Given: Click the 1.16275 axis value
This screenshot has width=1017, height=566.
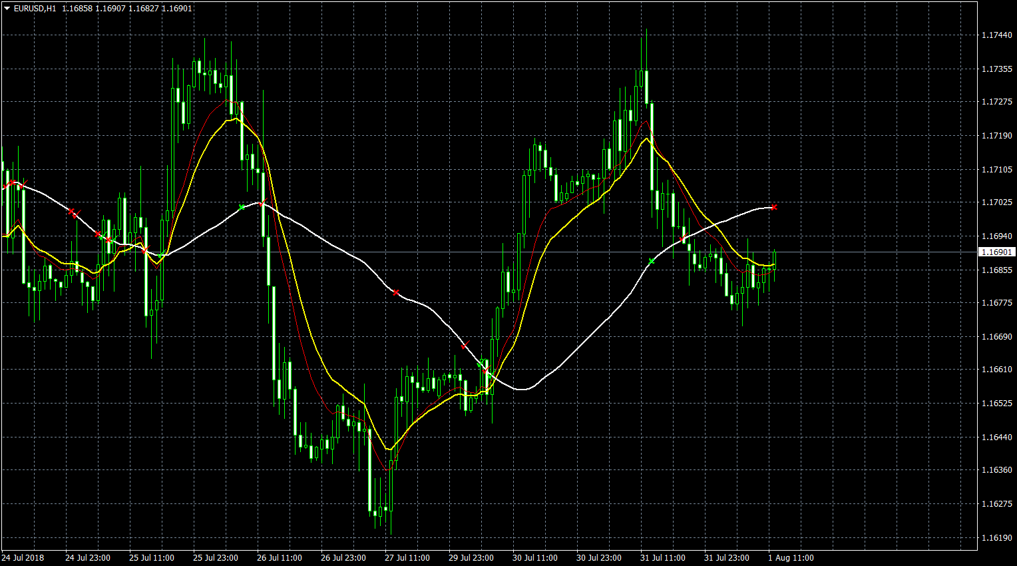Looking at the screenshot, I should tap(997, 504).
